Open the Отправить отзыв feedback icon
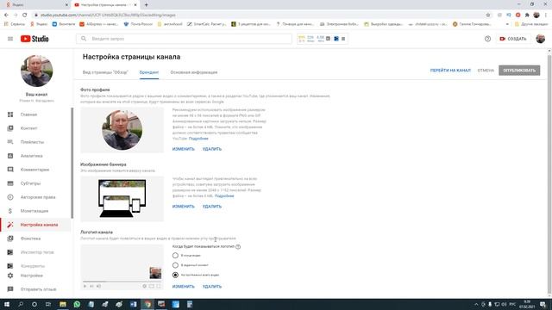Viewport: 552px width, 310px height. coord(10,289)
